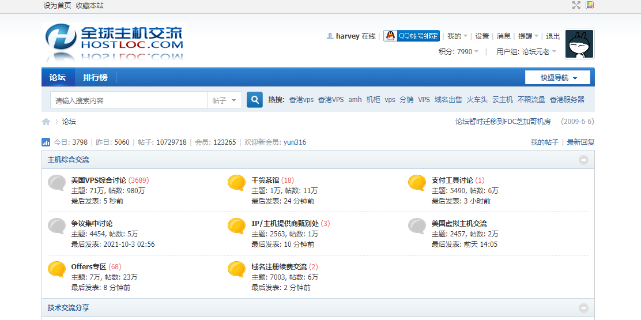Open the color style switcher icon
The height and width of the screenshot is (320, 641).
click(590, 5)
